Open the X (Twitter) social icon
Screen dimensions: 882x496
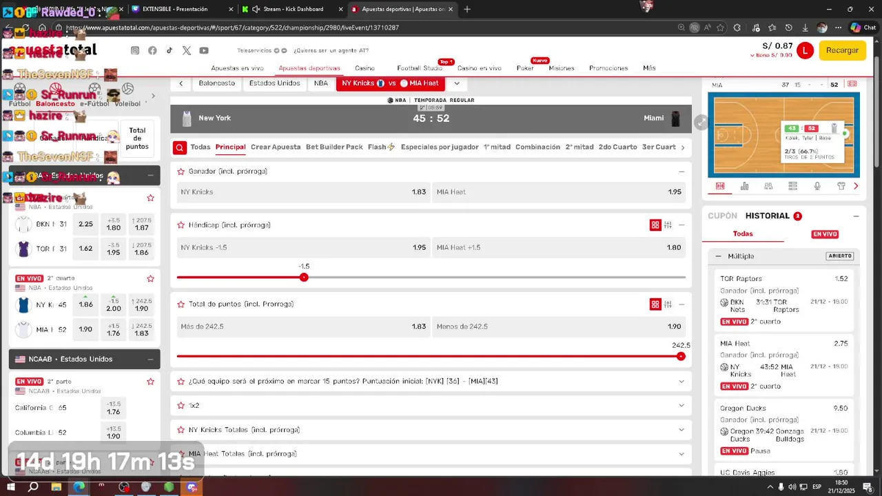coord(187,50)
